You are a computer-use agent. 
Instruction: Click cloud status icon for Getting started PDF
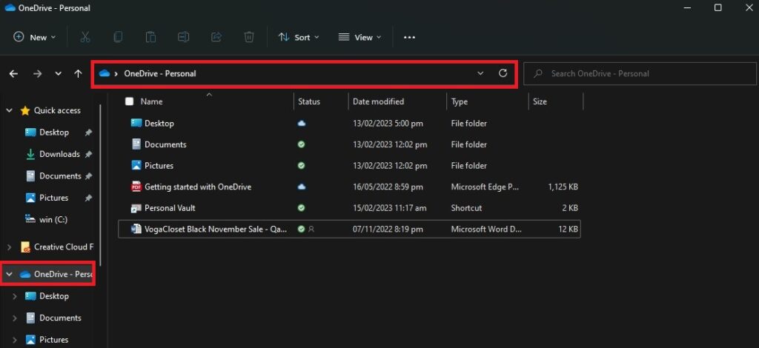tap(302, 187)
